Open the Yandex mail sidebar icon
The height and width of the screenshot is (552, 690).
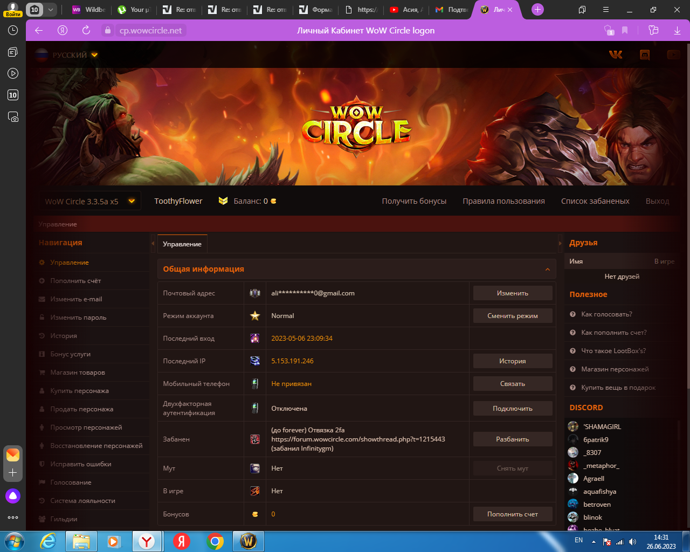click(13, 454)
